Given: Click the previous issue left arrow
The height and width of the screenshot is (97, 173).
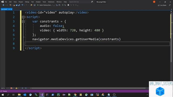Looking at the screenshot, I should point(22,88).
